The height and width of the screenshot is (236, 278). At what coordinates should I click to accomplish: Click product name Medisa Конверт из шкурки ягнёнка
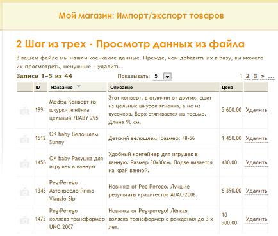74,110
